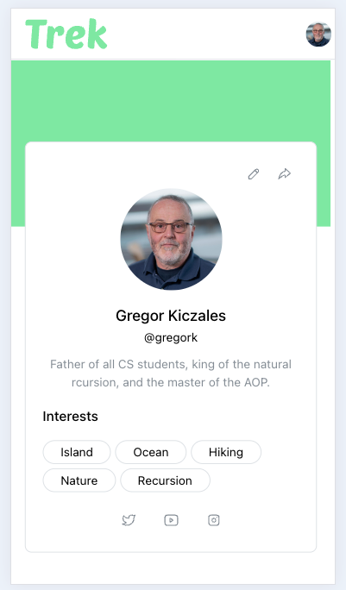Screen dimensions: 346x590
Task: Select the Island interest tag
Action: 77,452
